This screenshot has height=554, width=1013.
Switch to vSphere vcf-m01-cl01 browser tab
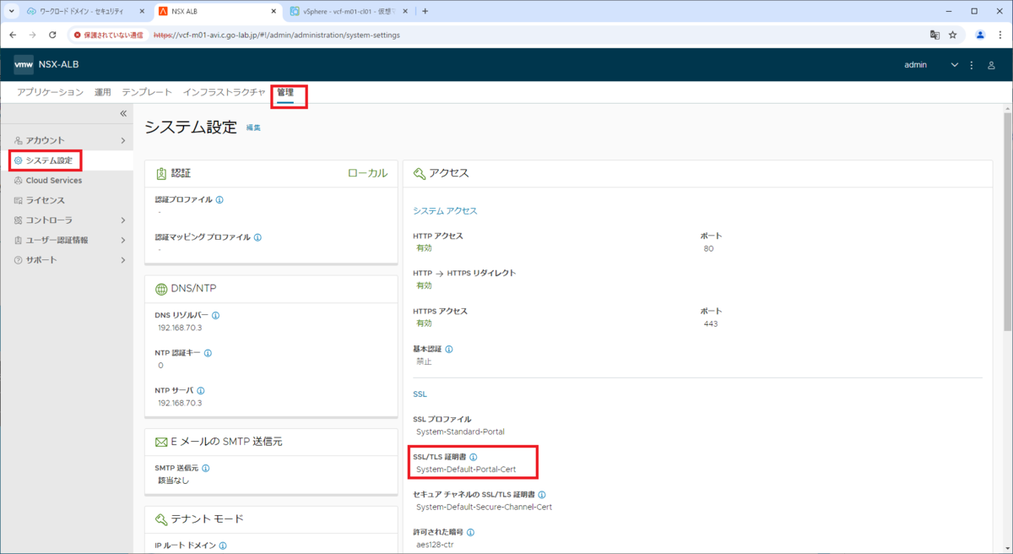coord(348,11)
